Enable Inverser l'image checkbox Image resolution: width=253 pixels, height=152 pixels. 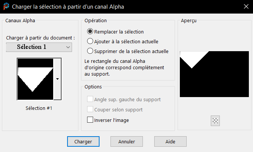90,120
